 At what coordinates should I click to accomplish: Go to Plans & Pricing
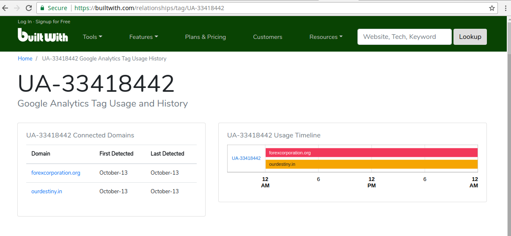tap(206, 37)
